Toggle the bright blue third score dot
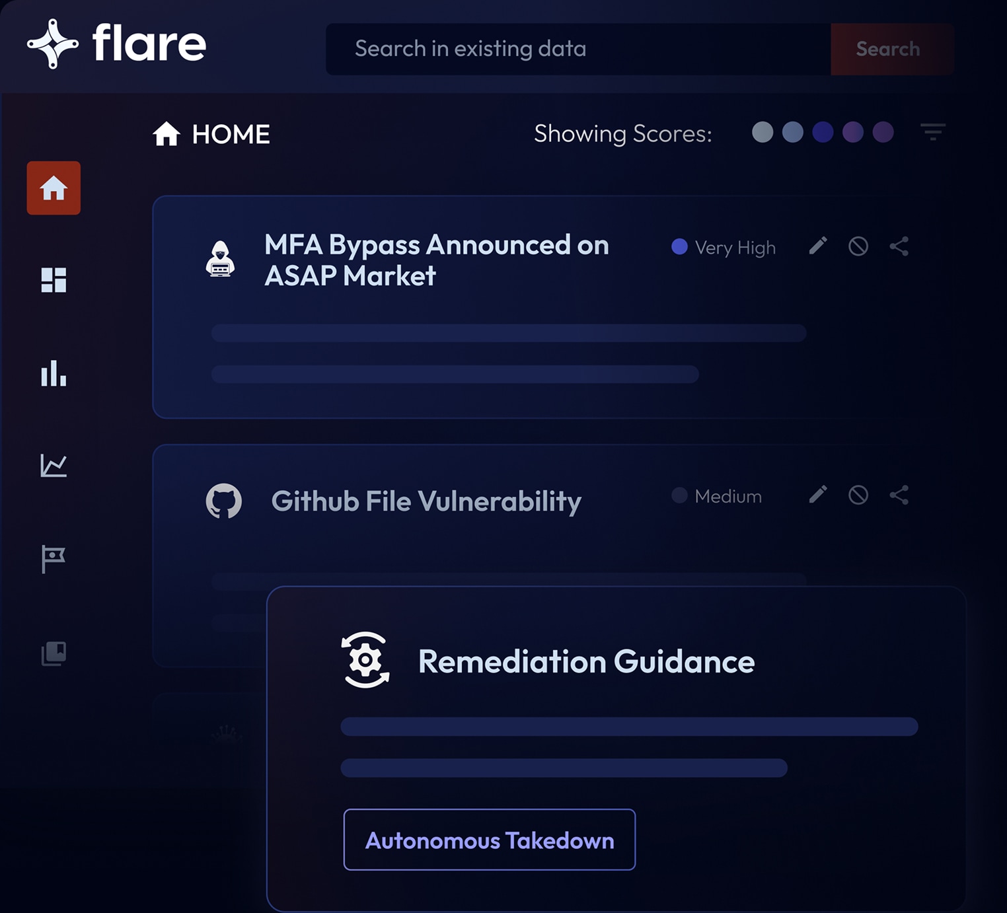This screenshot has width=1007, height=913. point(823,132)
